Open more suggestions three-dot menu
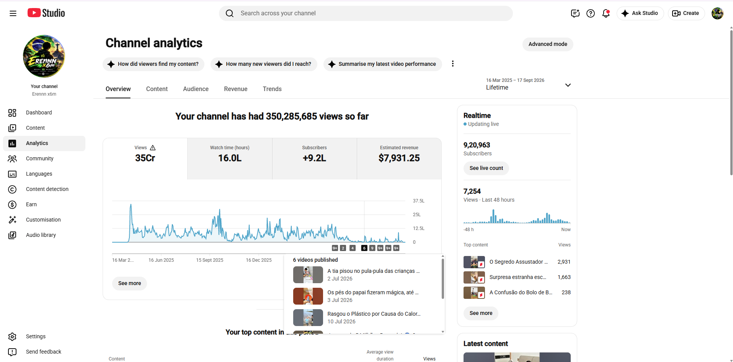The width and height of the screenshot is (733, 362). point(453,64)
